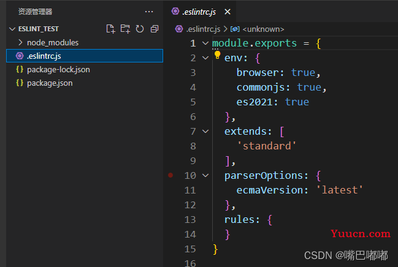This screenshot has width=398, height=267.
Task: Click module.exports on line 1
Action: point(254,43)
